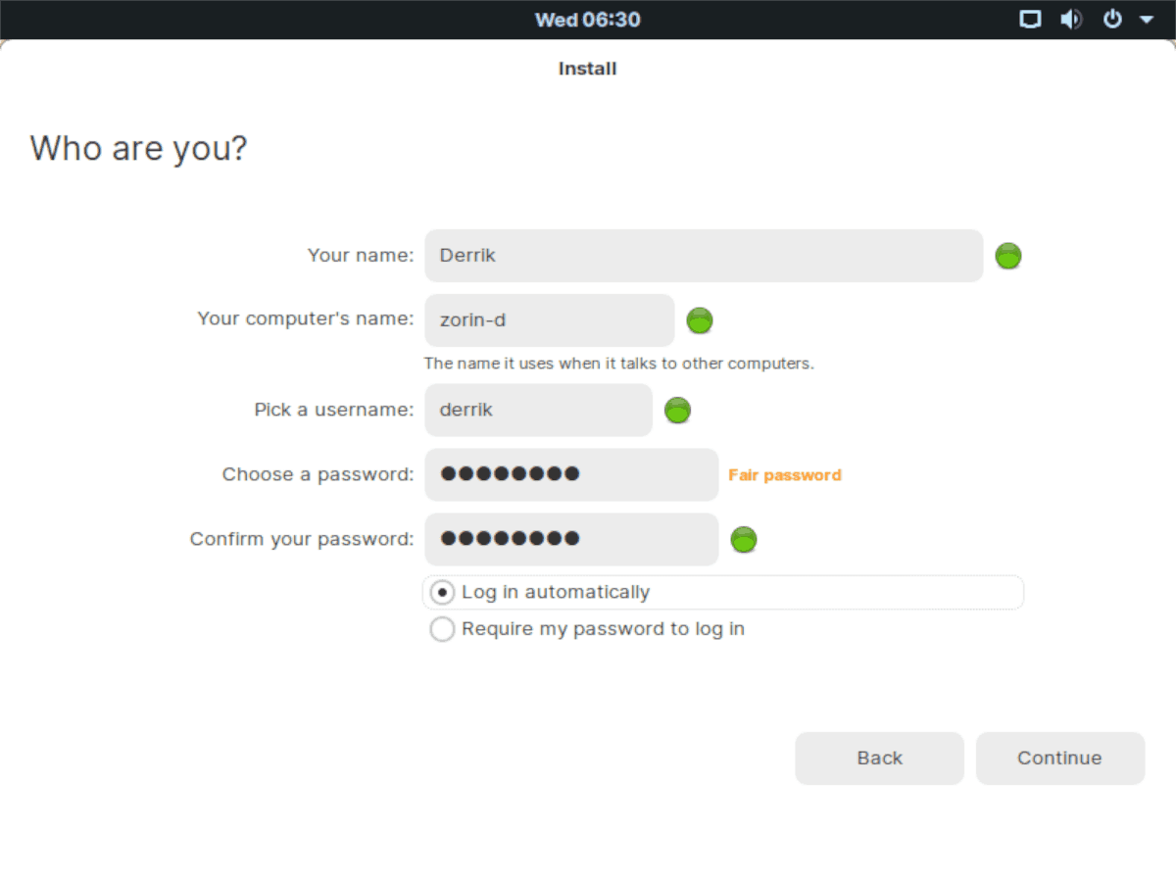Click the Your computer's name label
Screen dimensions: 1176x882
(306, 318)
